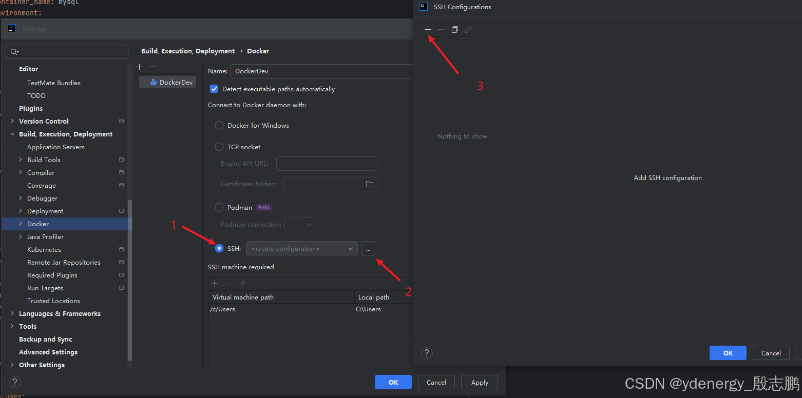802x398 pixels.
Task: Expand the Languages & Frameworks section
Action: pyautogui.click(x=12, y=314)
